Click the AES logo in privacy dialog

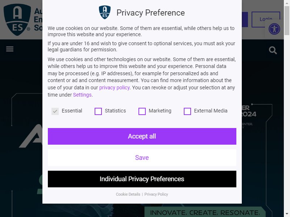coord(105,12)
